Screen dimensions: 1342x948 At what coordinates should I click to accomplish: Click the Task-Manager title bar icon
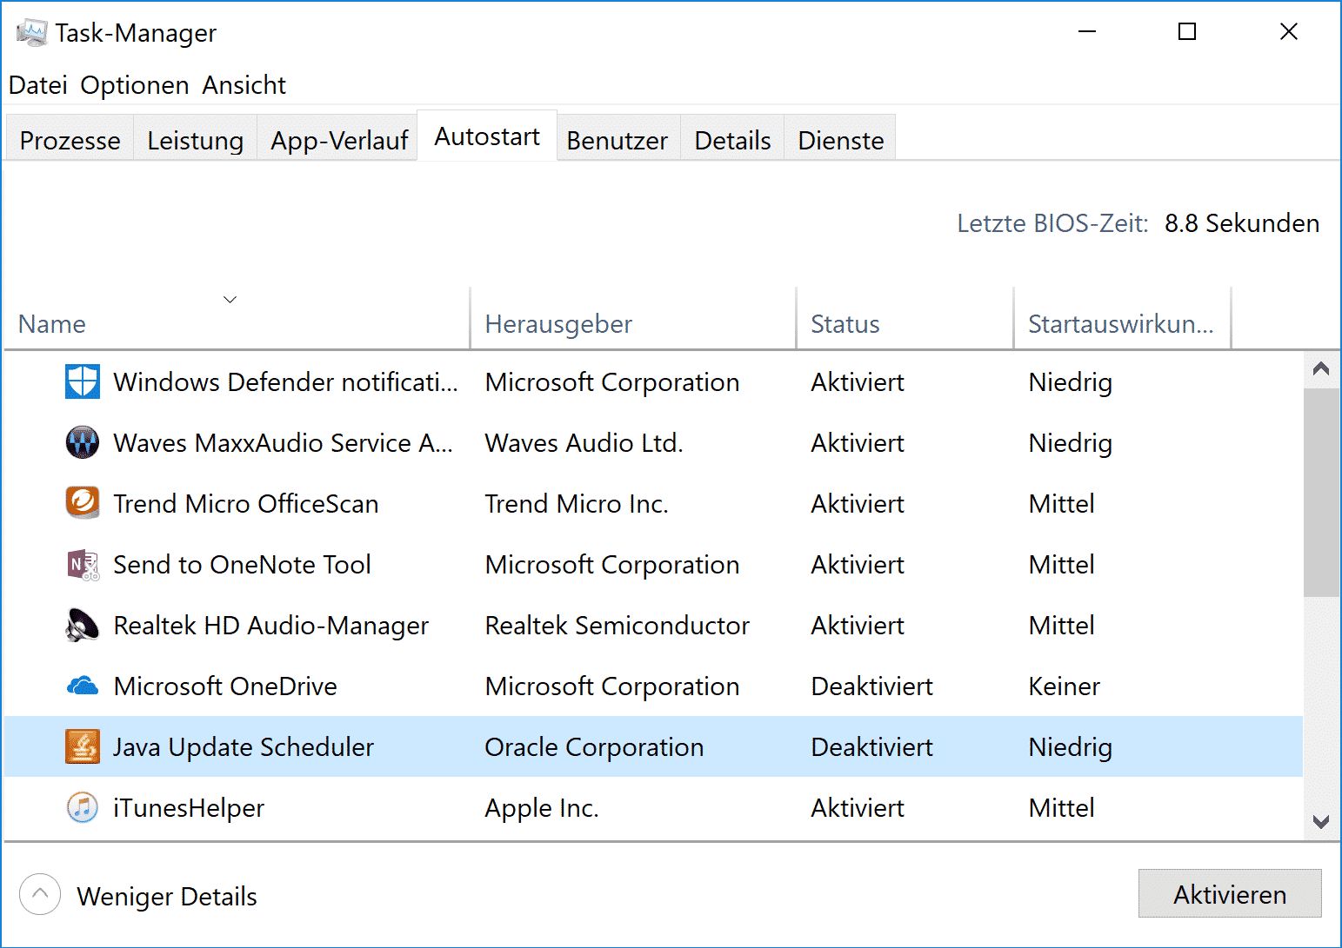pos(31,33)
